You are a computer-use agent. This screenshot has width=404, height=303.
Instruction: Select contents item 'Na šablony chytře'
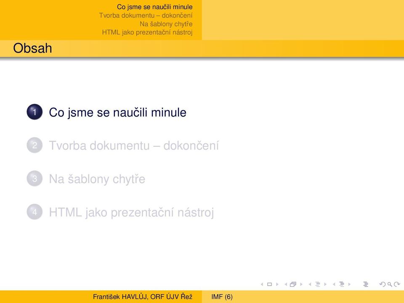point(97,179)
